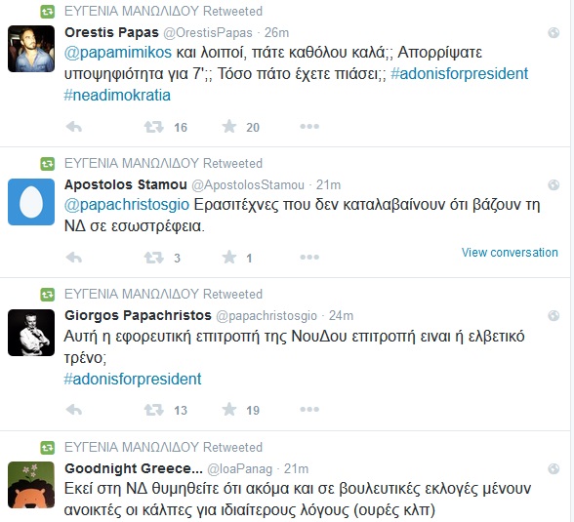Favorite the Orestis Papas tweet star

point(229,127)
